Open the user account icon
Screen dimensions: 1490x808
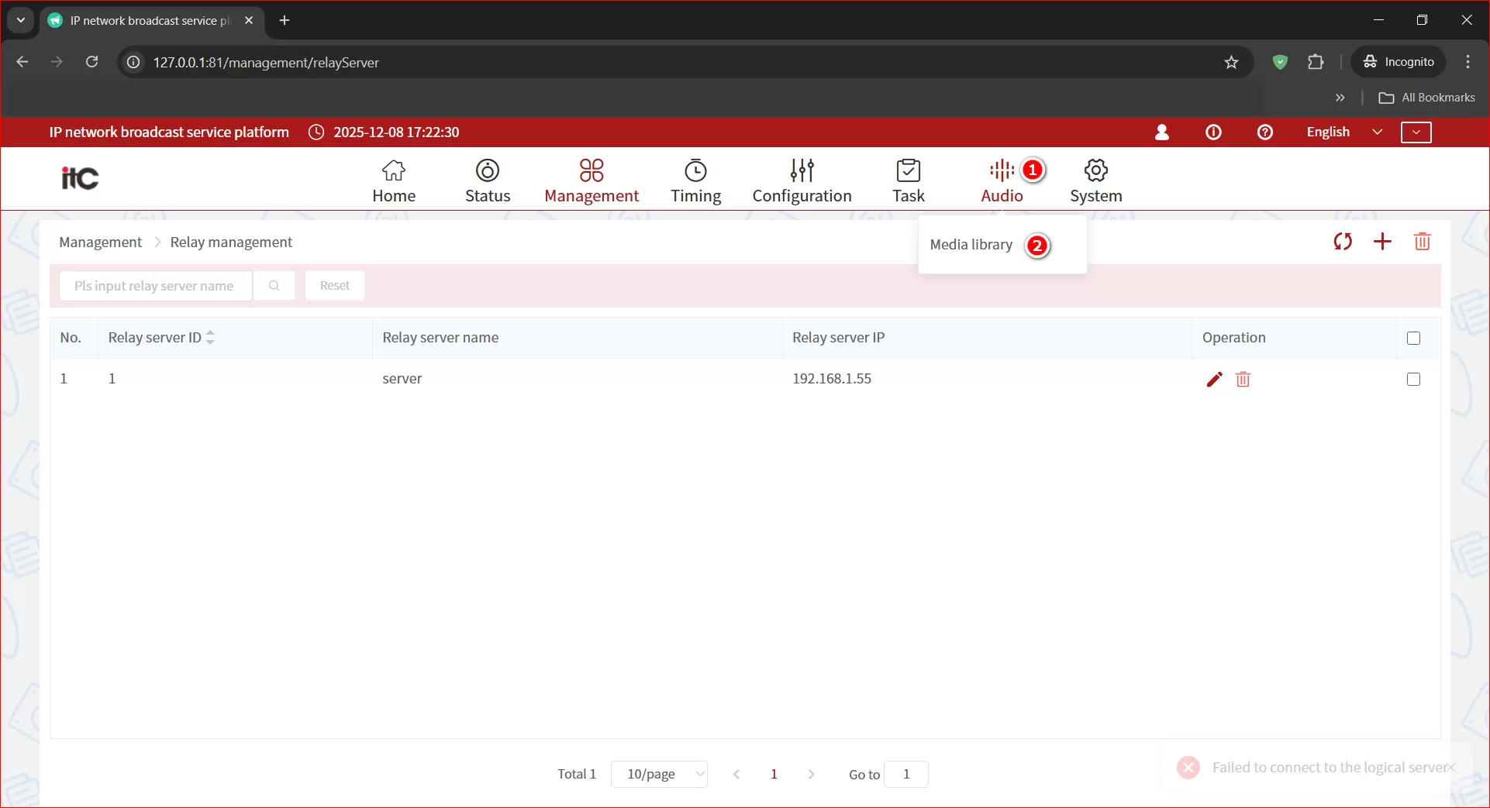[x=1161, y=132]
